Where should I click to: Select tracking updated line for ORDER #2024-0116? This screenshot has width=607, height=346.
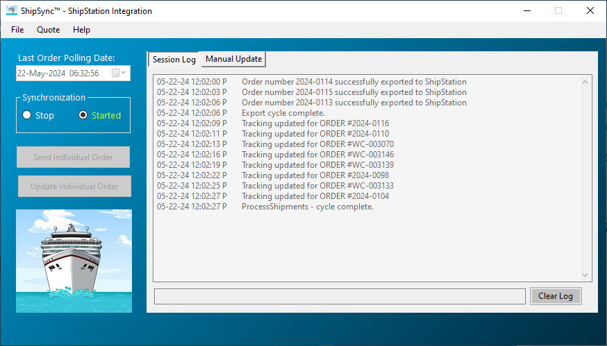(273, 123)
